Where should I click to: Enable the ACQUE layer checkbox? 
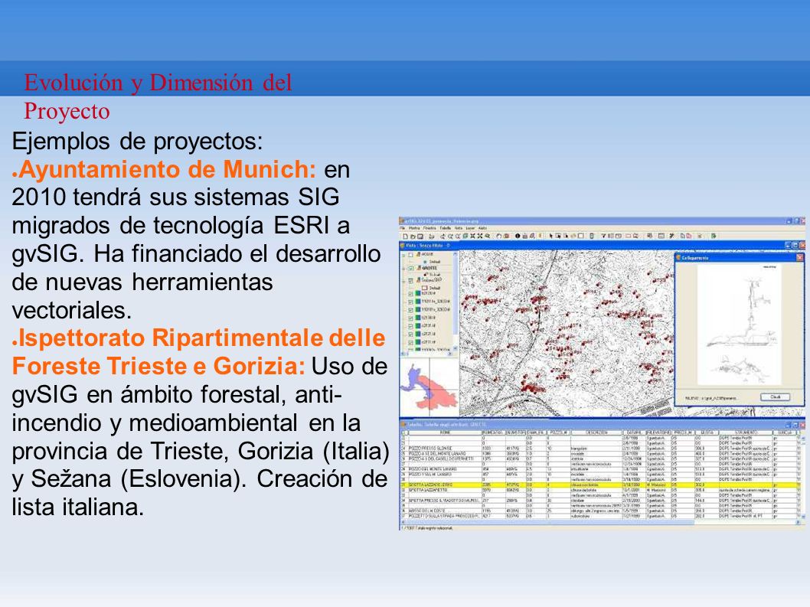411,255
